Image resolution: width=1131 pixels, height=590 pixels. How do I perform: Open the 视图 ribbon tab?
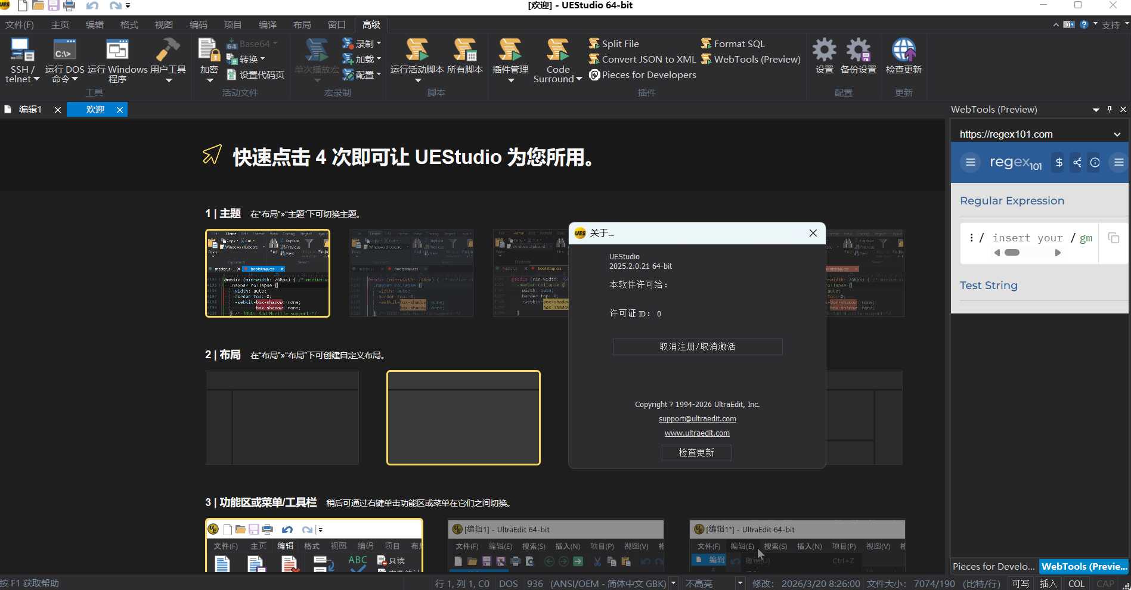point(163,24)
